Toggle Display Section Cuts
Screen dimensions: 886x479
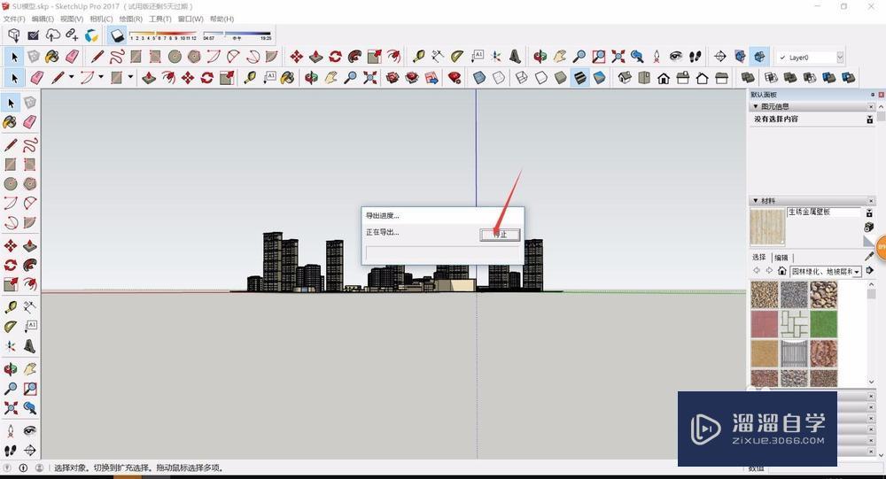[x=759, y=56]
